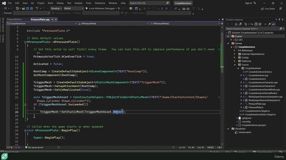Switch to the PressurePlate.h tab

pyautogui.click(x=14, y=20)
